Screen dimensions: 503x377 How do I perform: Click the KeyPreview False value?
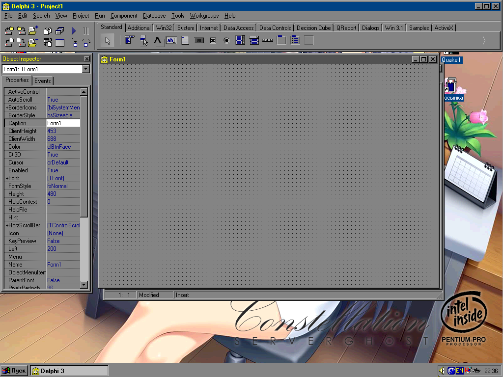[63, 241]
